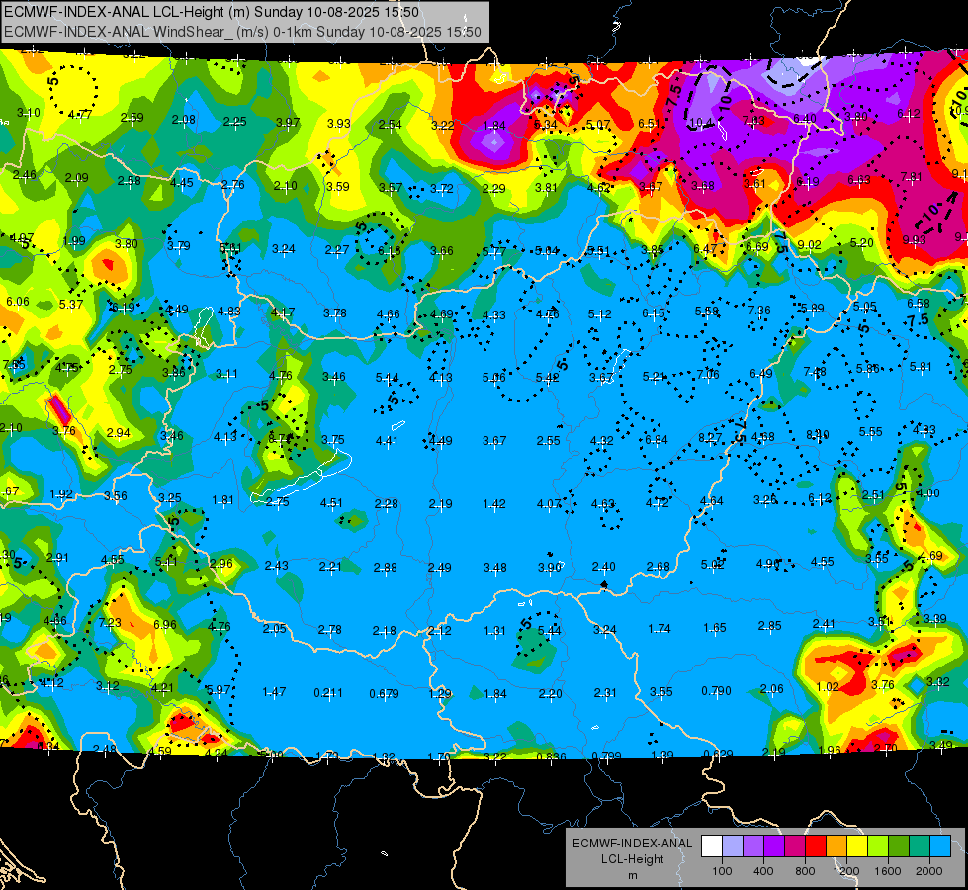Click the teal legend swatch before 2000
The image size is (968, 890).
pyautogui.click(x=920, y=845)
